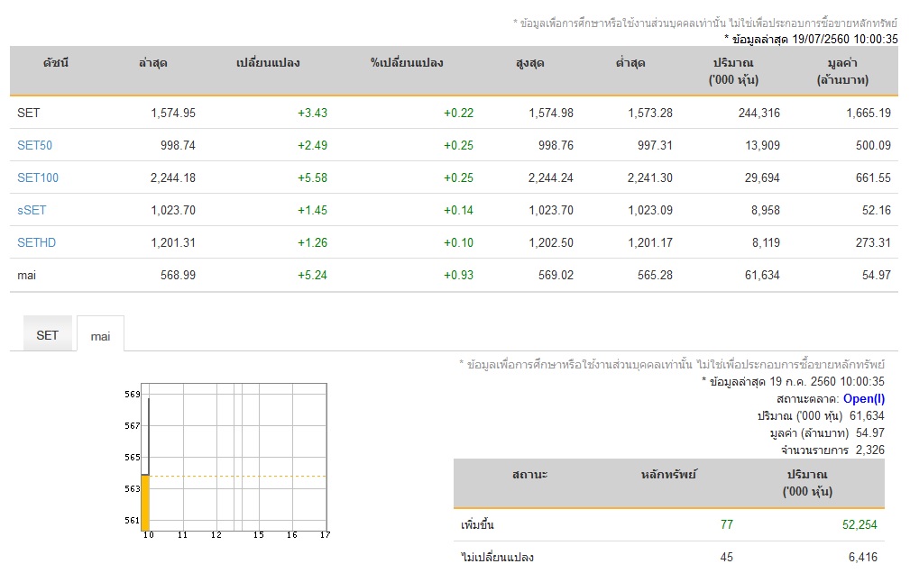This screenshot has width=910, height=573.
Task: Click the เพิ่มขึ้น row label
Action: point(477,524)
